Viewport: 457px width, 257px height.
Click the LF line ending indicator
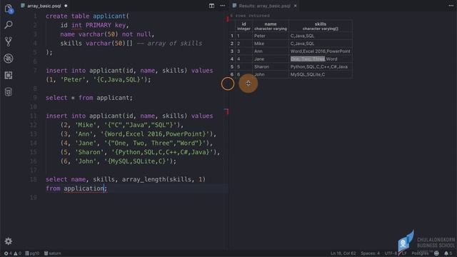[403, 253]
